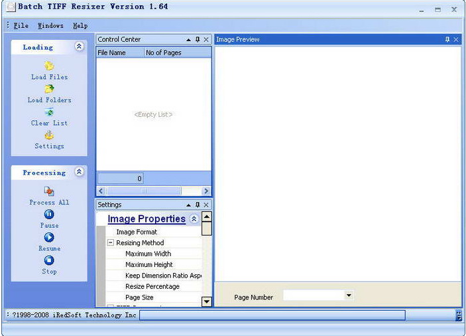The image size is (466, 336).
Task: Click the Load Folders label
Action: tap(49, 100)
